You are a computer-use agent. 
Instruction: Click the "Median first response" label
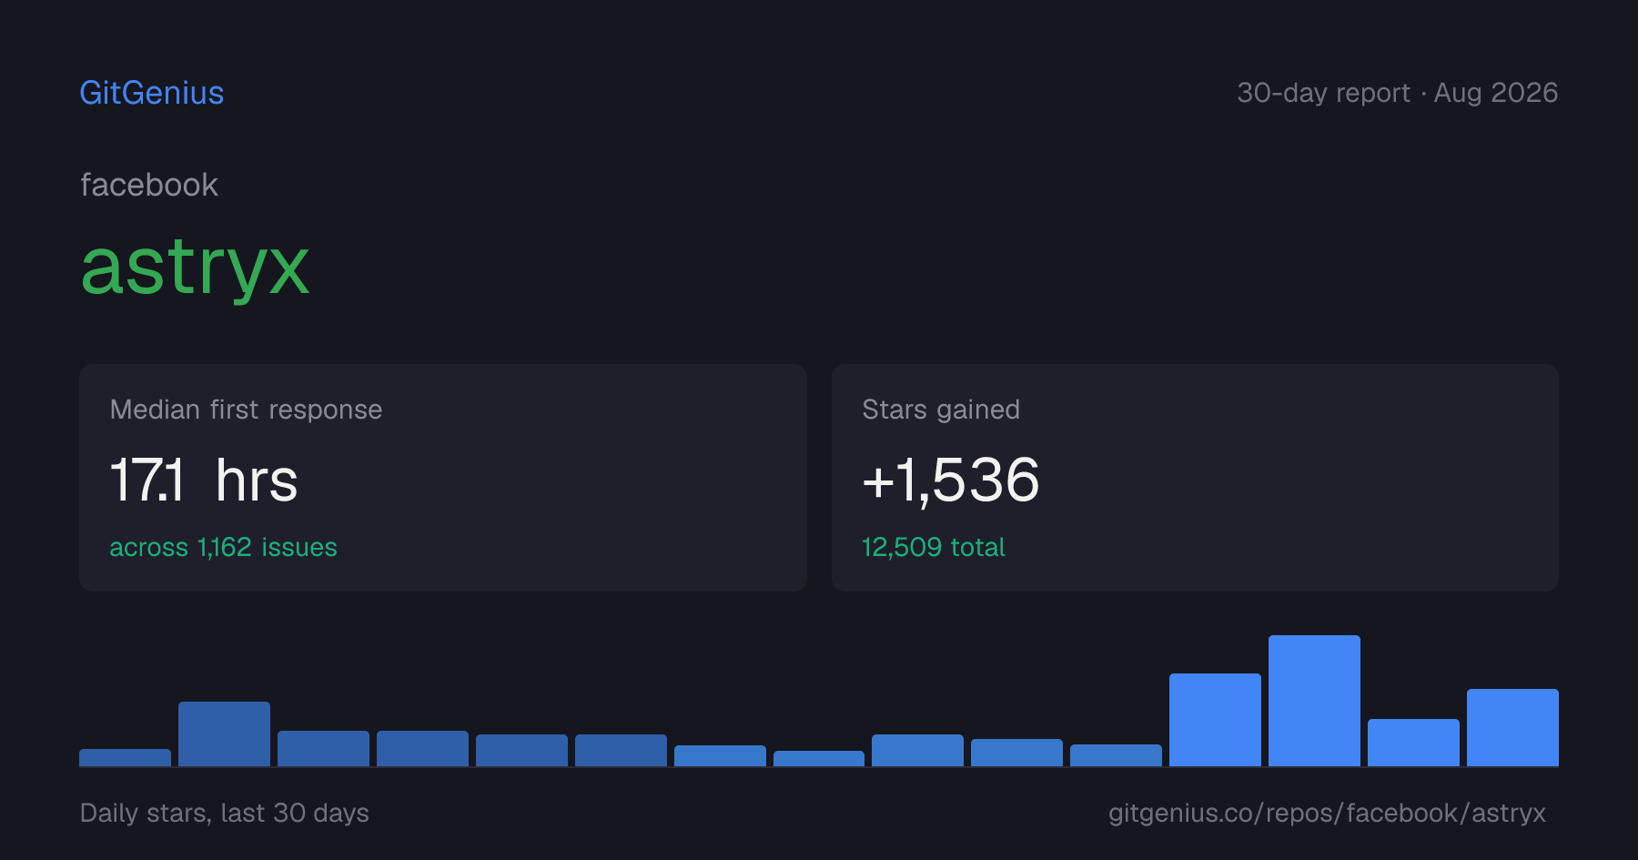(x=246, y=410)
